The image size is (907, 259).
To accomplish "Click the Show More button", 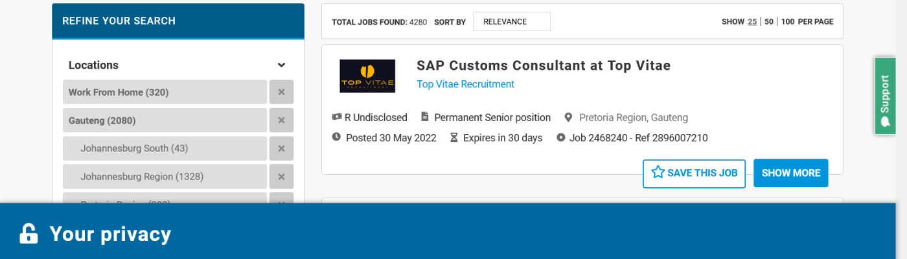I will pyautogui.click(x=790, y=173).
